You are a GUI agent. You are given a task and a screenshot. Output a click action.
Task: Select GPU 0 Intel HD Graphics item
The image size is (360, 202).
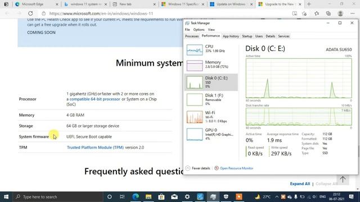(x=211, y=134)
